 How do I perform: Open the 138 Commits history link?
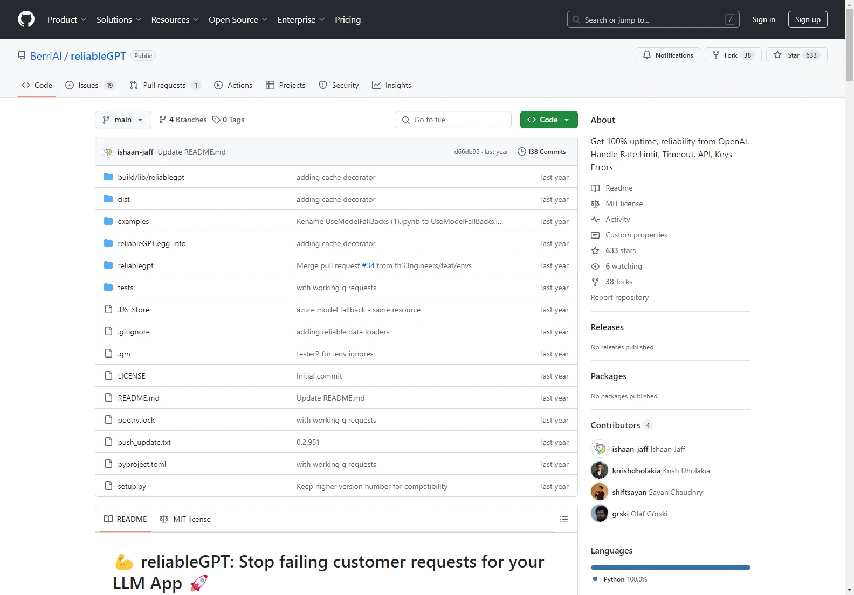pyautogui.click(x=542, y=152)
